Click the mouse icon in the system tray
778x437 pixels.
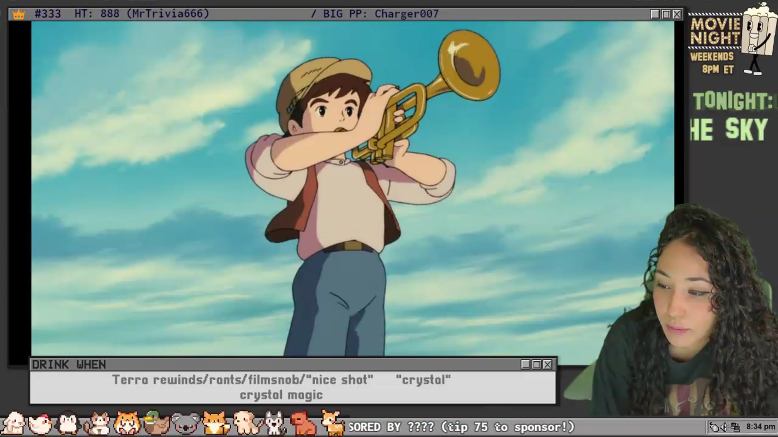coord(715,427)
